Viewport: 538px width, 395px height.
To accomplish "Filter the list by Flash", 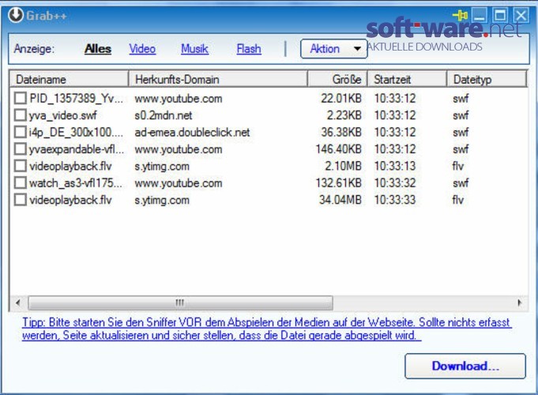I will (249, 49).
